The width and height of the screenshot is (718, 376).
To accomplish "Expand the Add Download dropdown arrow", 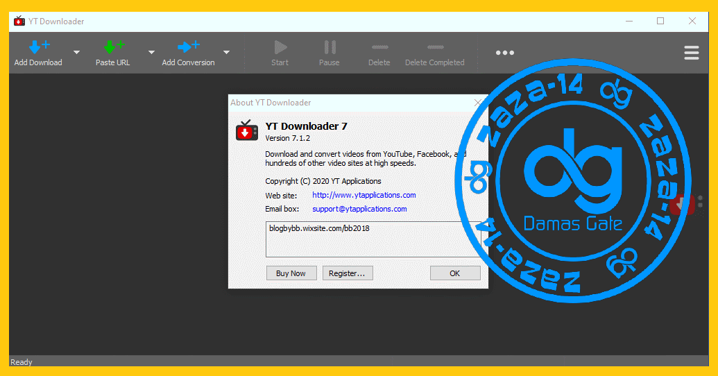I will 76,52.
